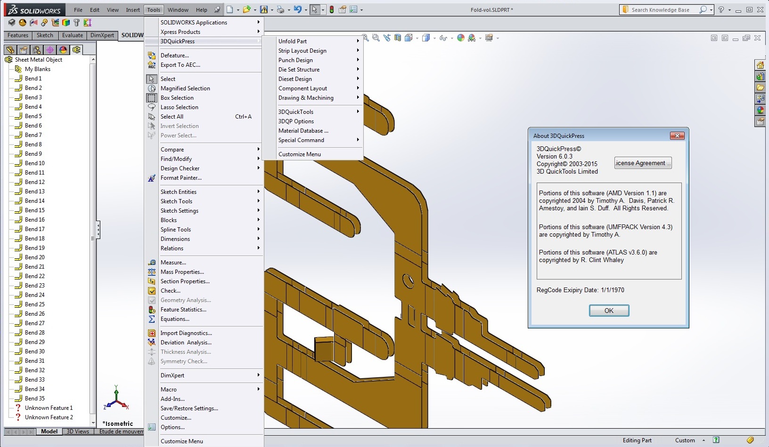The image size is (769, 447).
Task: Click the License Agreement button
Action: point(643,163)
